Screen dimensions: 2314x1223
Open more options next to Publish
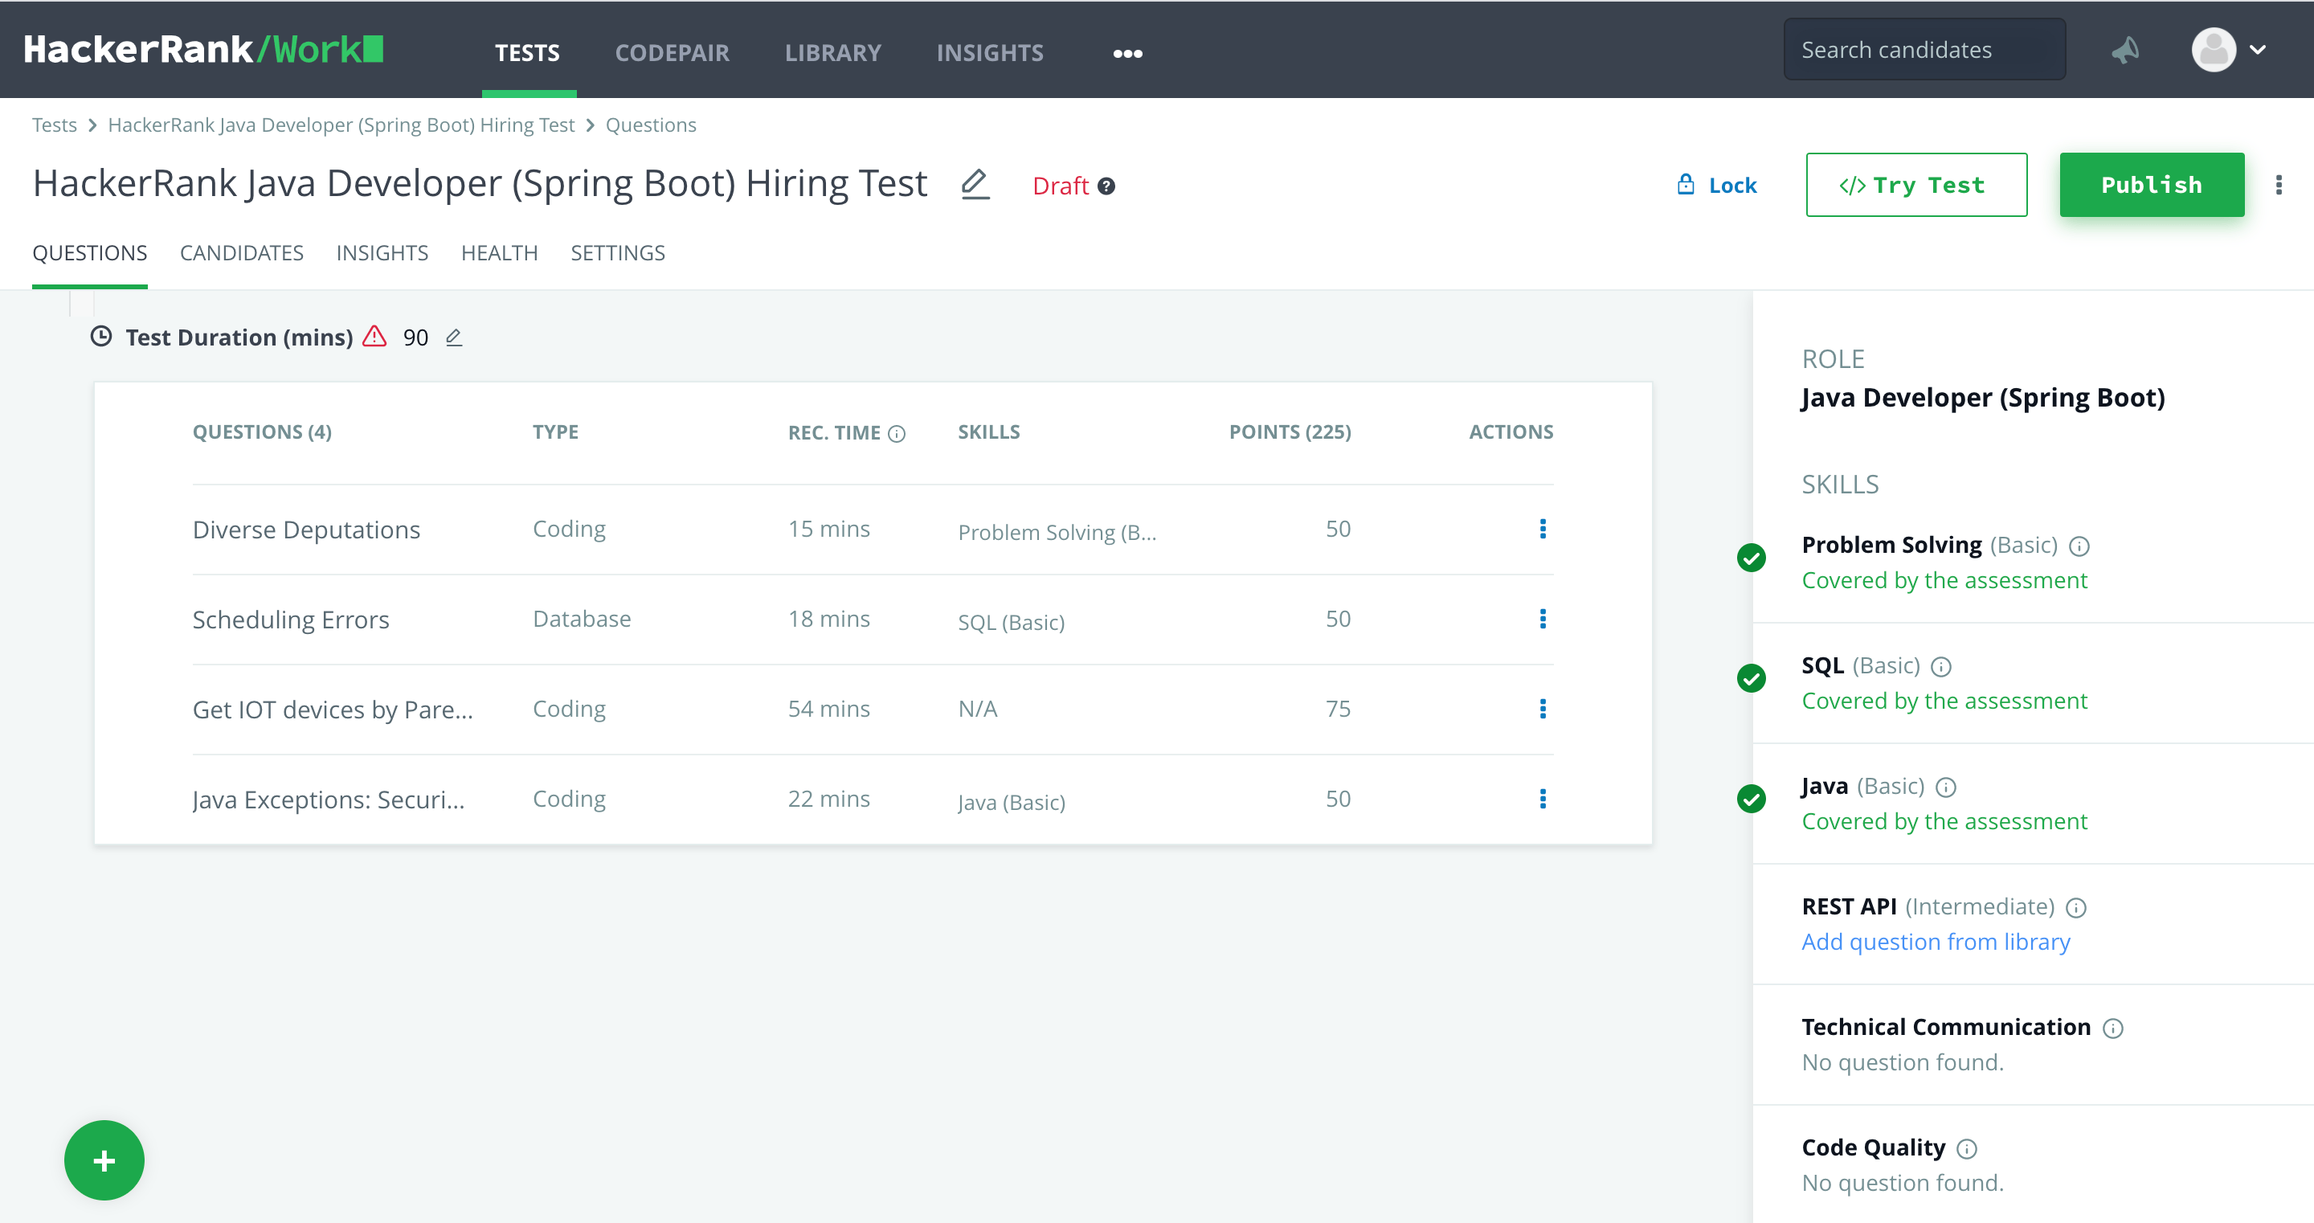2278,185
